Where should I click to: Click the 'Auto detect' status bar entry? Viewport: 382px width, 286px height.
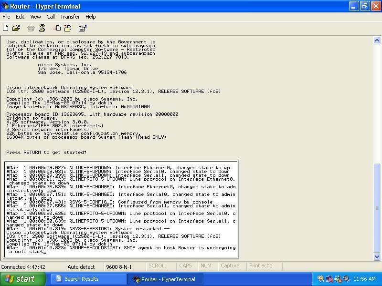pyautogui.click(x=81, y=267)
